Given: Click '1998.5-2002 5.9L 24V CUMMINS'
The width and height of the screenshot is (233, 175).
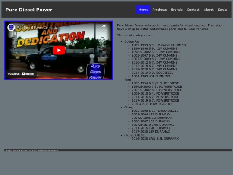Looking at the screenshot, I should coord(156,52).
